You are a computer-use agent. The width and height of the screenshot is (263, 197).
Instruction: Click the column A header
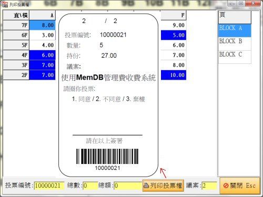tap(42, 15)
